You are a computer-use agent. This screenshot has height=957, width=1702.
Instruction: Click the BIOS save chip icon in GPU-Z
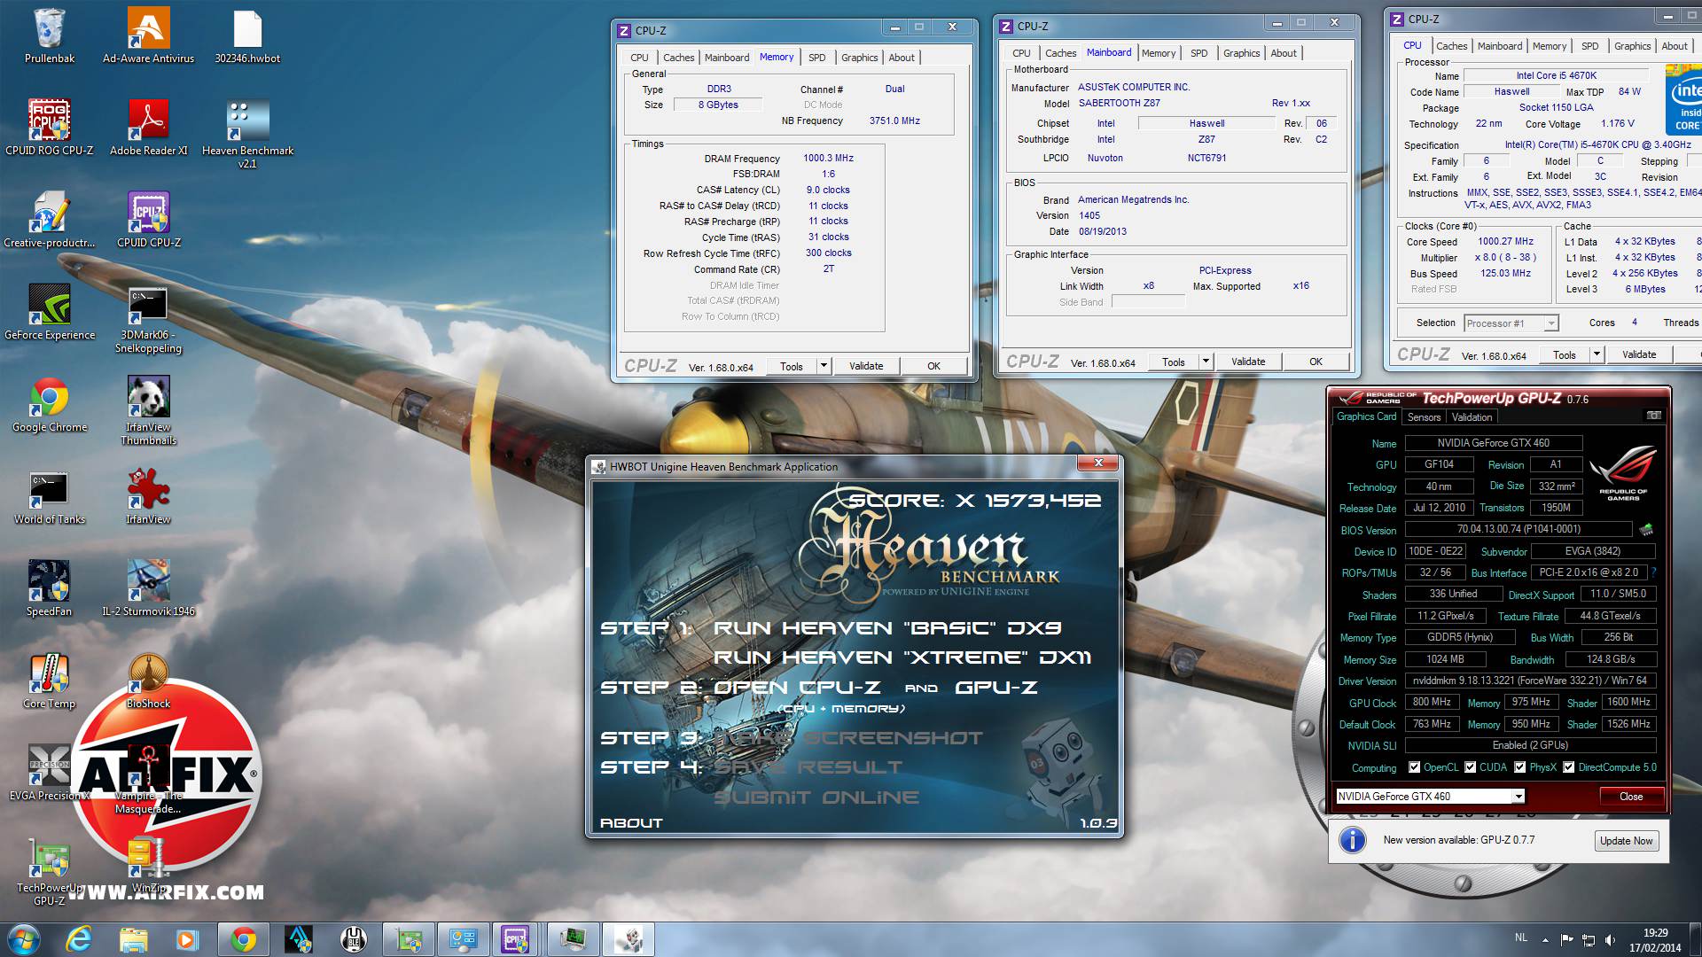pyautogui.click(x=1646, y=529)
